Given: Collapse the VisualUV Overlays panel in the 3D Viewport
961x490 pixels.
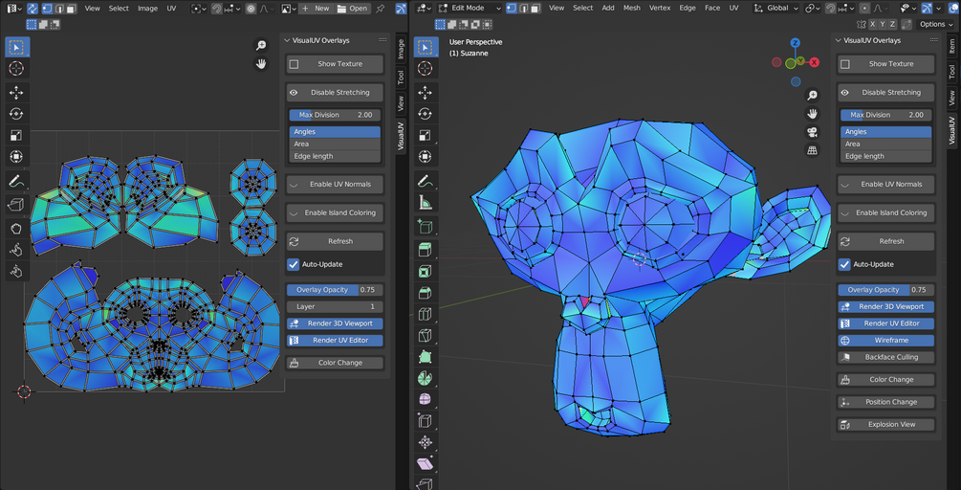Looking at the screenshot, I should click(839, 40).
